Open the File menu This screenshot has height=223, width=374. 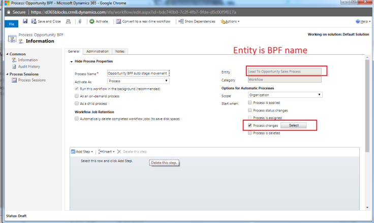click(12, 24)
